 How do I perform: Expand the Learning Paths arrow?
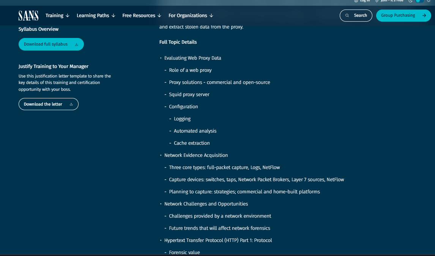pos(113,16)
